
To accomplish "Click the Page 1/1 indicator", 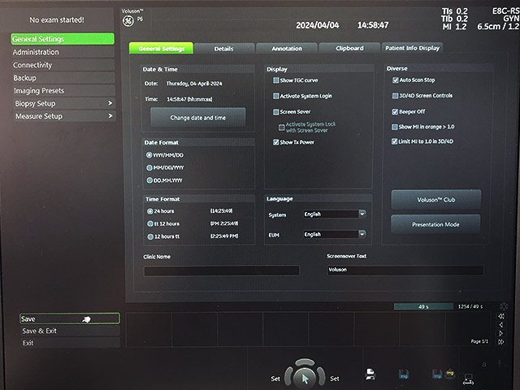I will [x=479, y=341].
